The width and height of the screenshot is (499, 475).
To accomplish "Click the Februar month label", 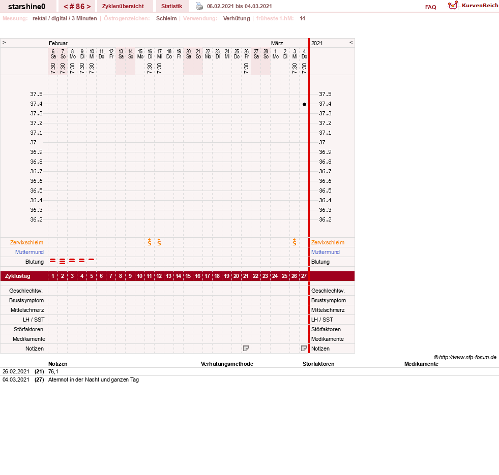I will (x=58, y=43).
